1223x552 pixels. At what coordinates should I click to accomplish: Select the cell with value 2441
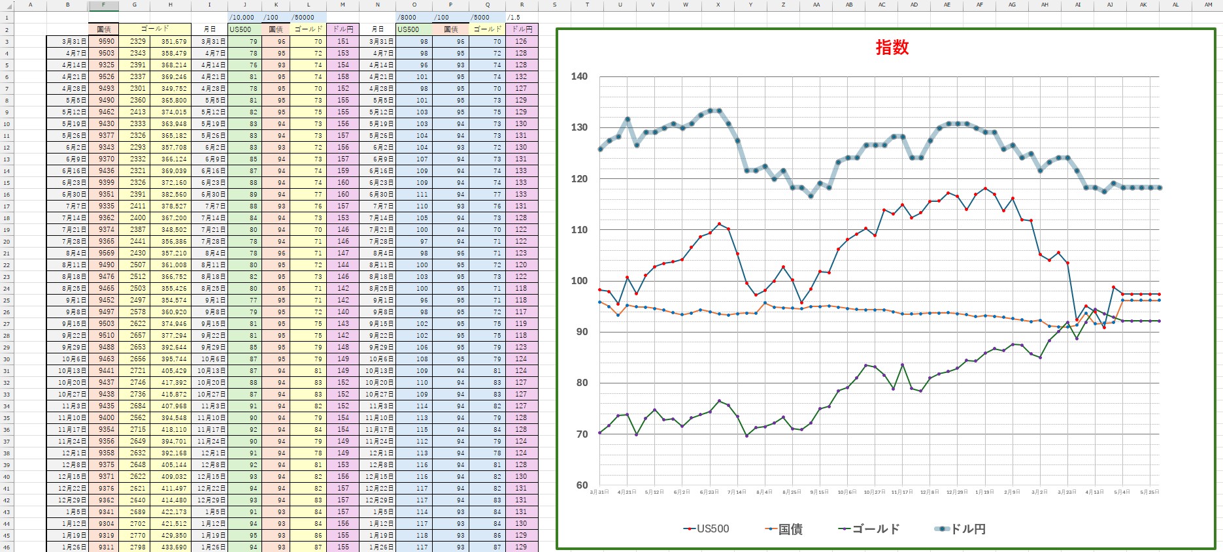point(134,241)
